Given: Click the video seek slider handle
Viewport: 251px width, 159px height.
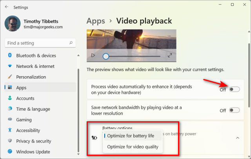Looking at the screenshot, I should point(105,57).
